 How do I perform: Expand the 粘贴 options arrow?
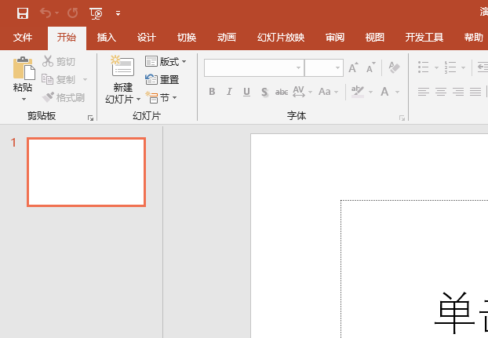(24, 100)
